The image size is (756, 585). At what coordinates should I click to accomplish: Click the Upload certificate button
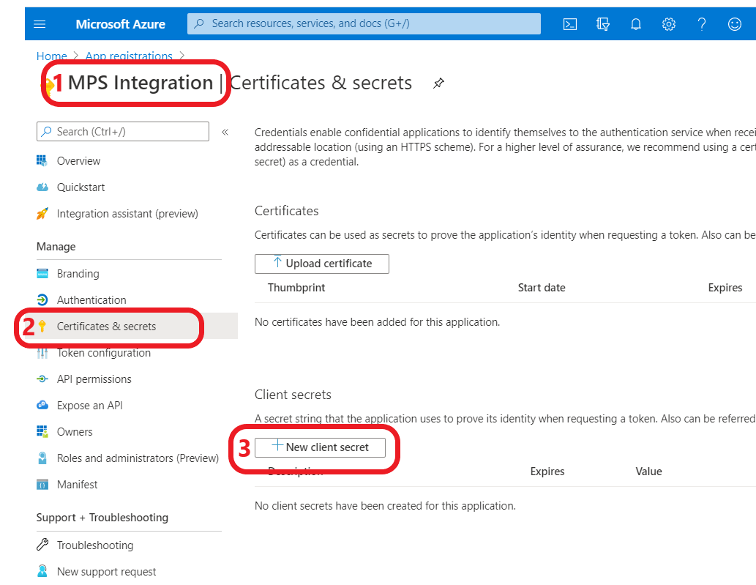(322, 264)
